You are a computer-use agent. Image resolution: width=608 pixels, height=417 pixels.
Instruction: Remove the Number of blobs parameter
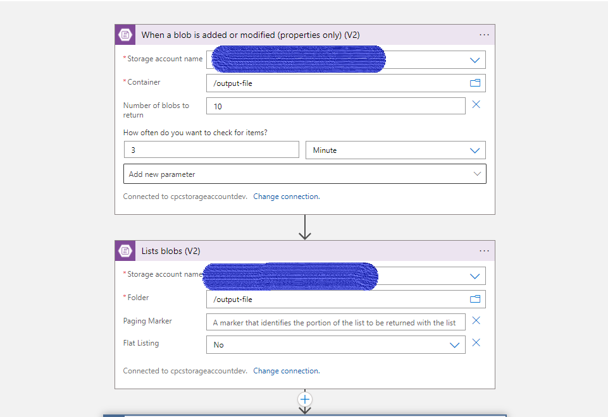(476, 104)
